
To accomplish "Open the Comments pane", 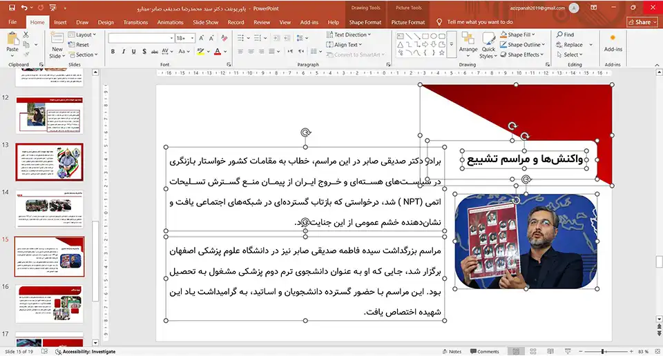I will click(x=485, y=351).
